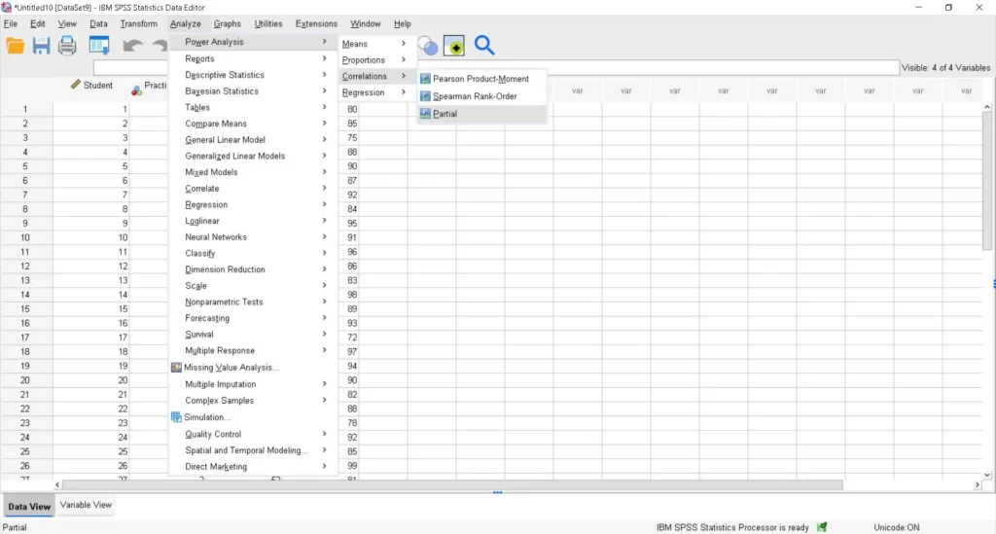
Task: Expand the General Linear Model submenu
Action: [x=252, y=140]
